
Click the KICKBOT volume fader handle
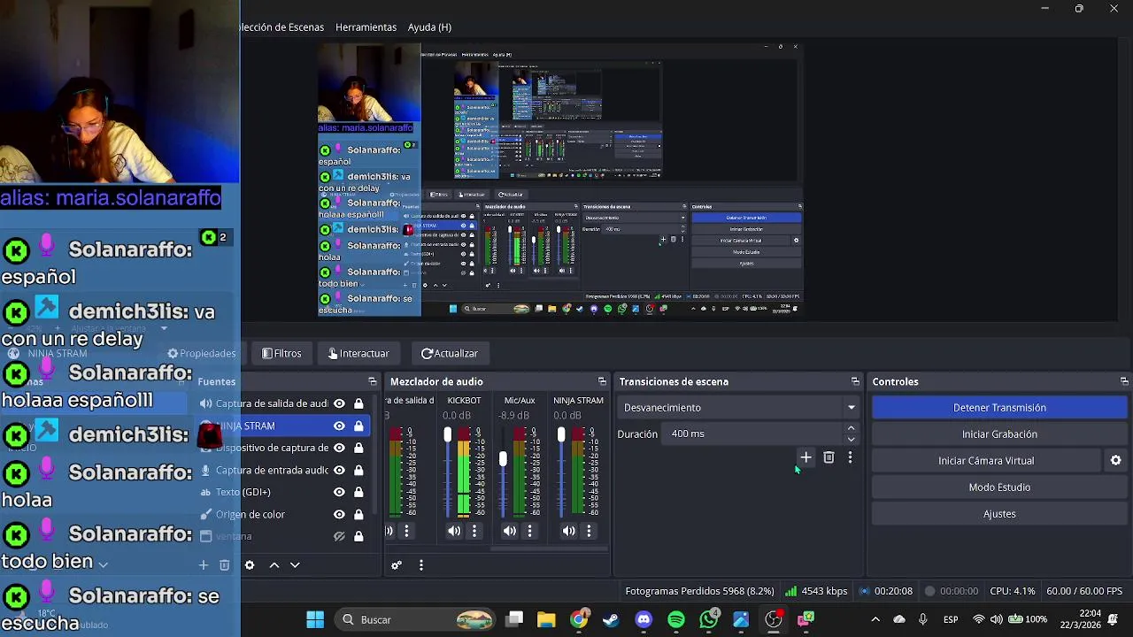coord(448,434)
